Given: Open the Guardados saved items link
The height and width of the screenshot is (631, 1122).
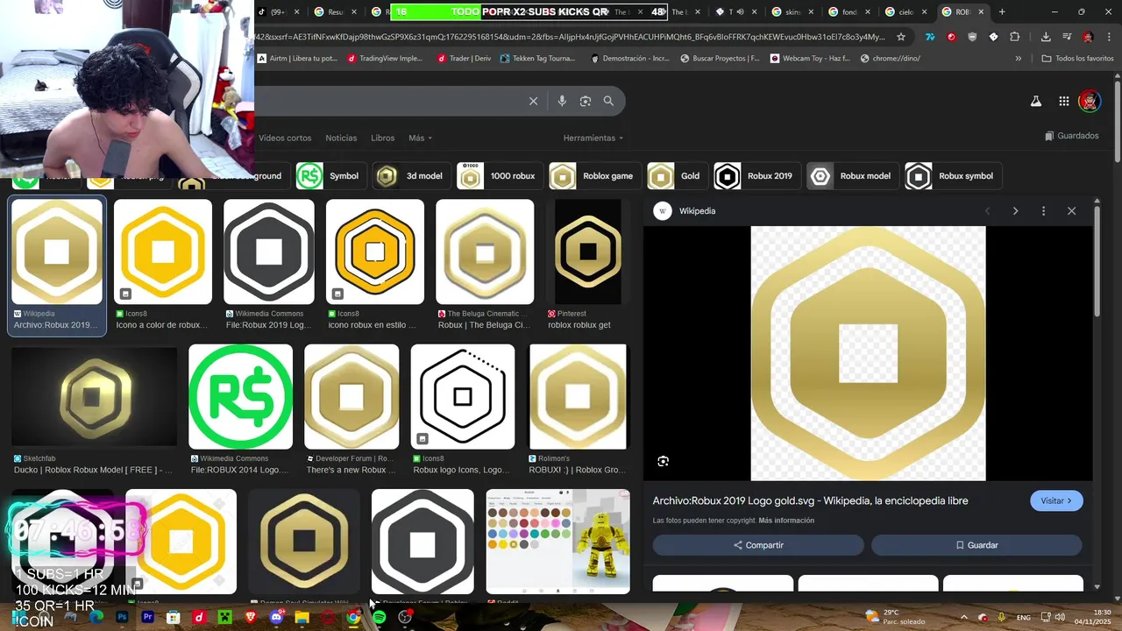Looking at the screenshot, I should click(x=1072, y=136).
